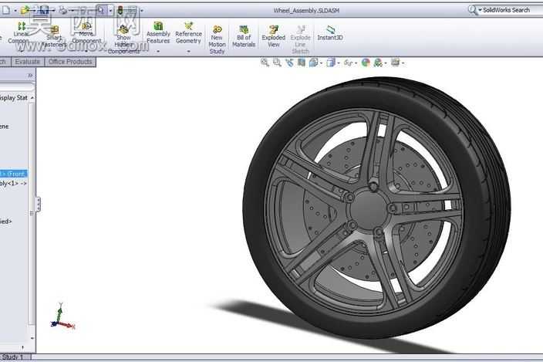Click the side panel splitter handle
The image size is (543, 362).
pos(38,205)
